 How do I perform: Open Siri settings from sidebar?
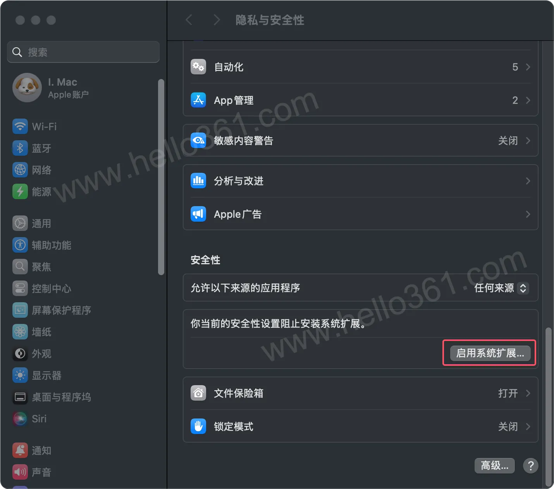coord(29,419)
